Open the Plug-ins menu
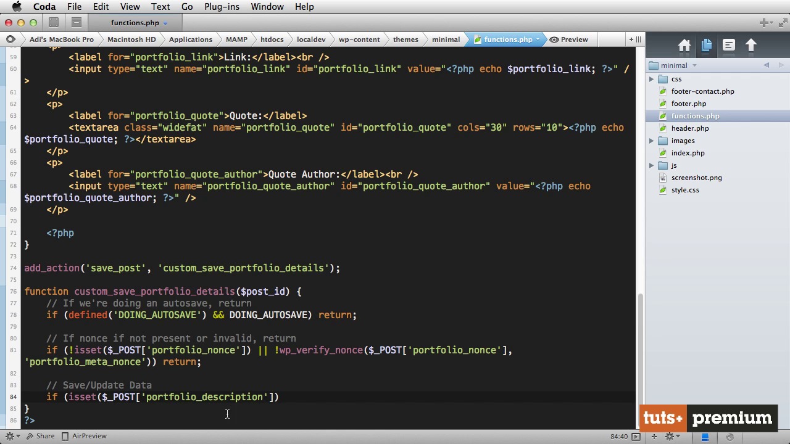 pos(222,7)
